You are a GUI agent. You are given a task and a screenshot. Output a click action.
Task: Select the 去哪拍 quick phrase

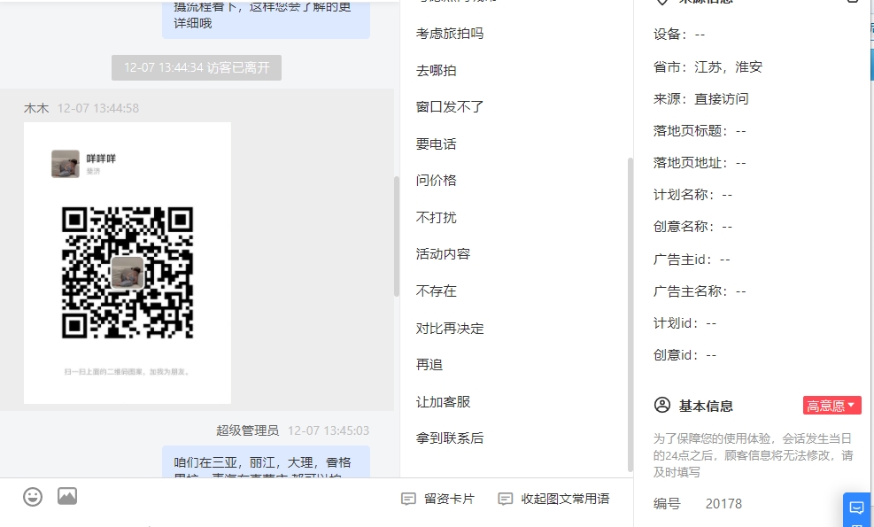tap(436, 70)
